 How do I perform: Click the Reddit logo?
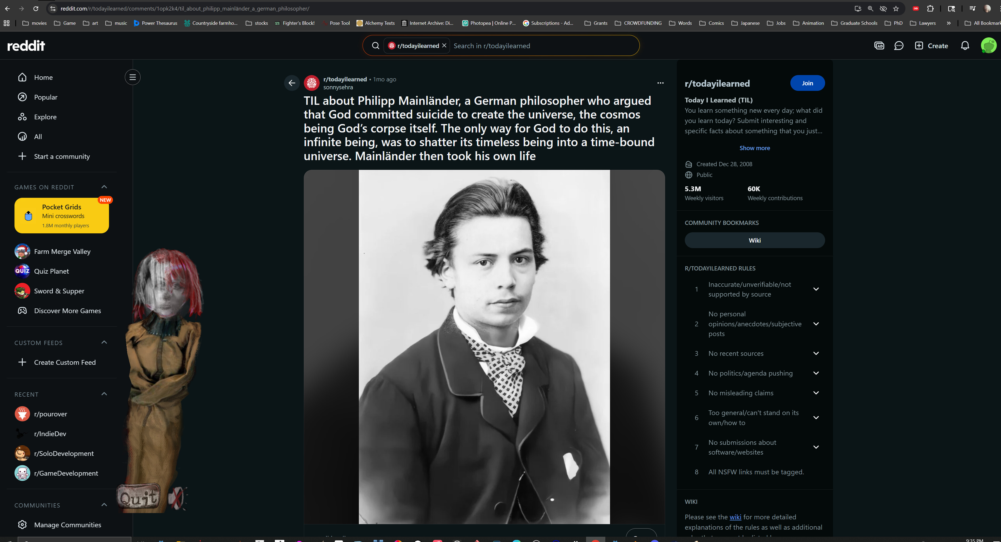pyautogui.click(x=26, y=46)
